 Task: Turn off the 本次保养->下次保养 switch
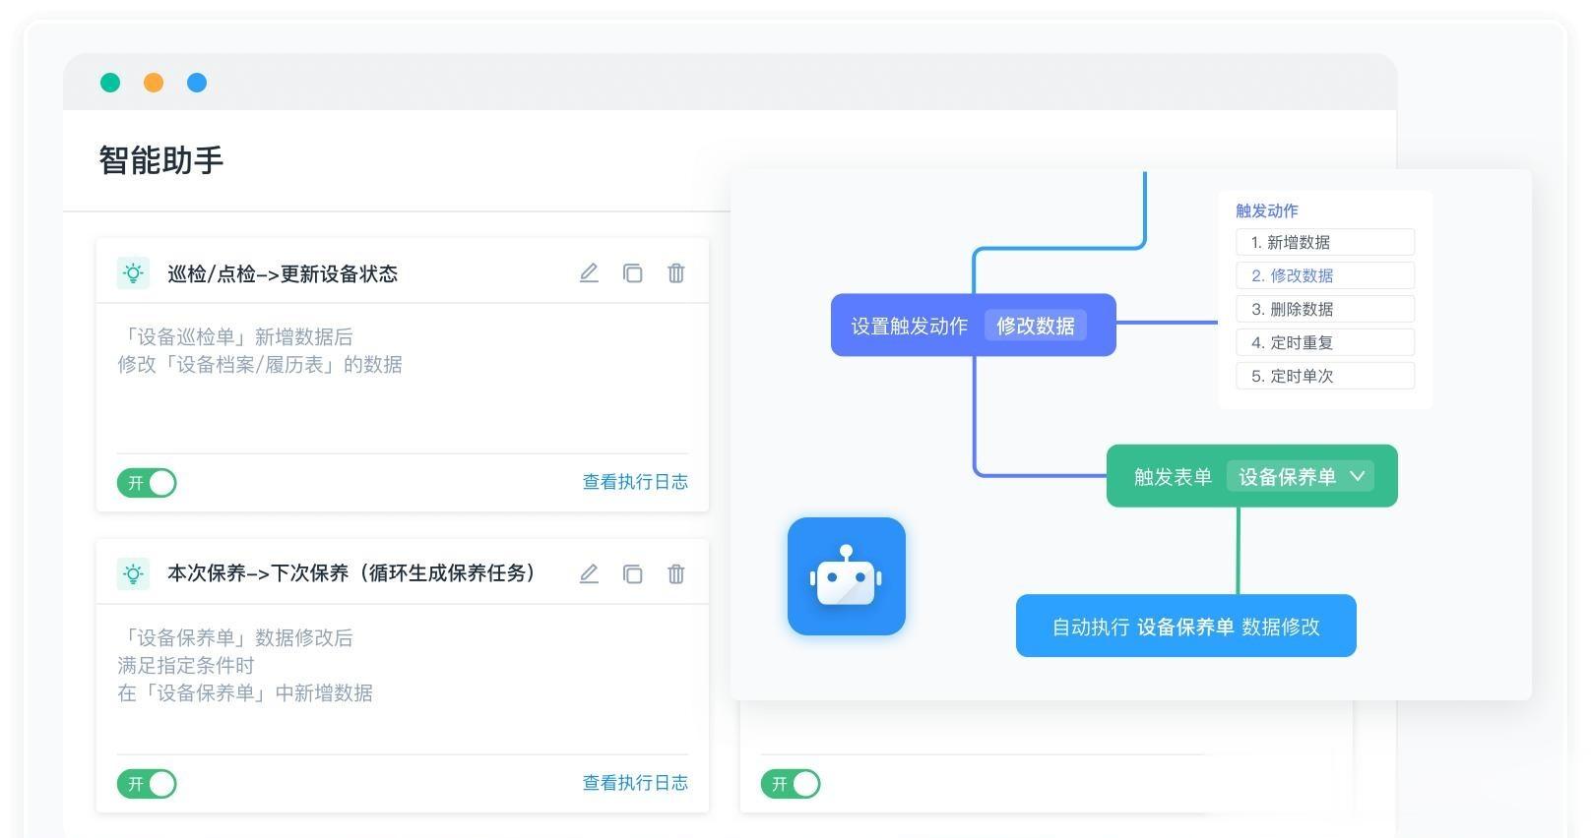click(147, 784)
